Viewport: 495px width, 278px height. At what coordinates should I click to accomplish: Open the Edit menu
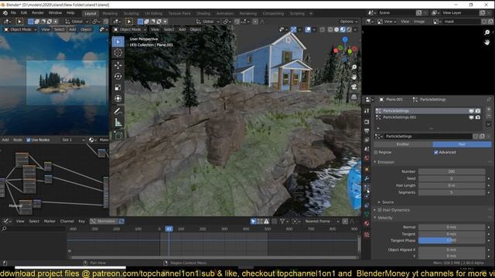click(24, 13)
